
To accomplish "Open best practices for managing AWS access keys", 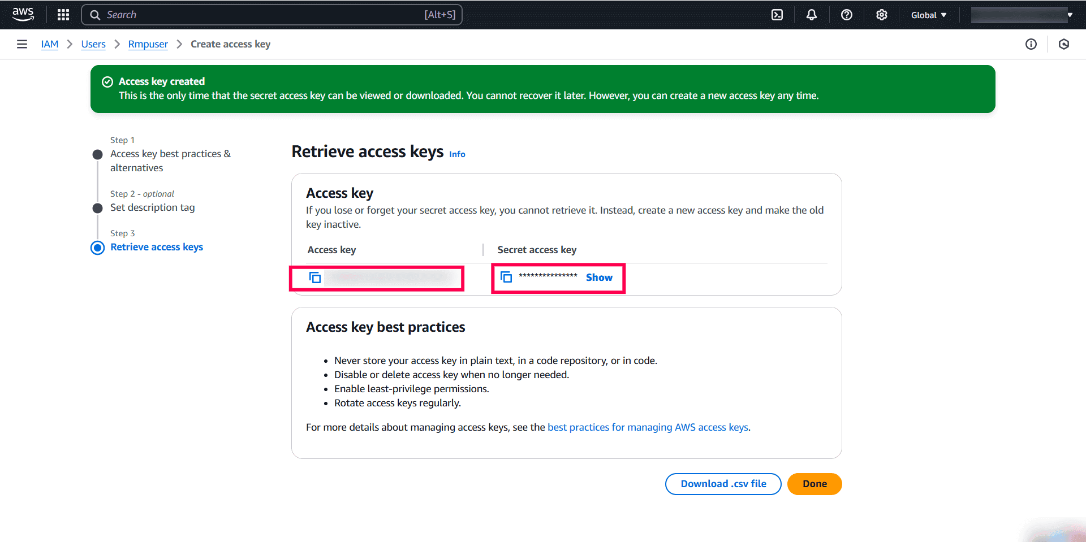I will (648, 427).
